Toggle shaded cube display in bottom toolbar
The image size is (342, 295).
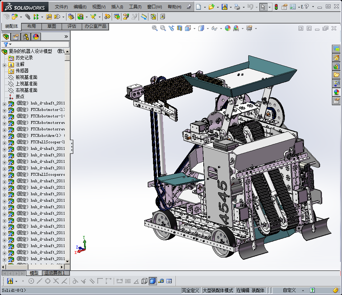153,281
